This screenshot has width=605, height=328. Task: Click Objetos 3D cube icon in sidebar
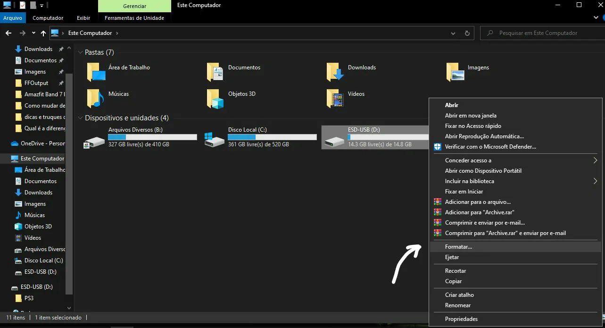(18, 227)
